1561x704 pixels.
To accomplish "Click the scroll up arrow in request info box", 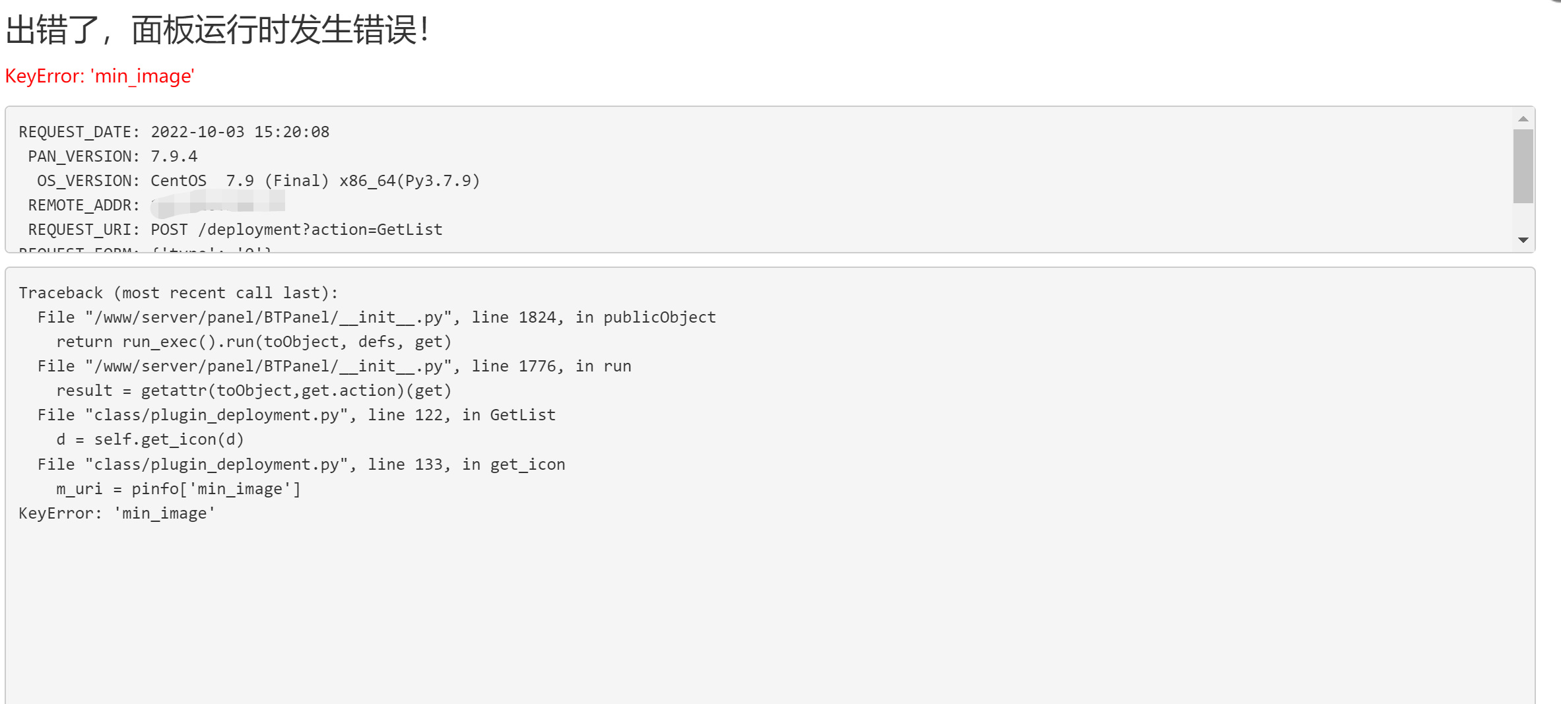I will tap(1523, 119).
